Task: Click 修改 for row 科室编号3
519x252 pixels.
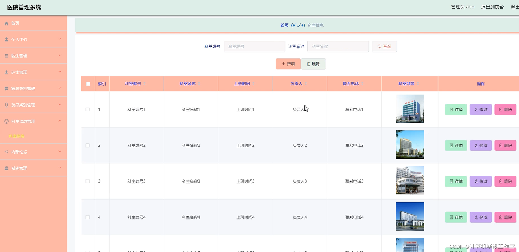Action: point(481,181)
